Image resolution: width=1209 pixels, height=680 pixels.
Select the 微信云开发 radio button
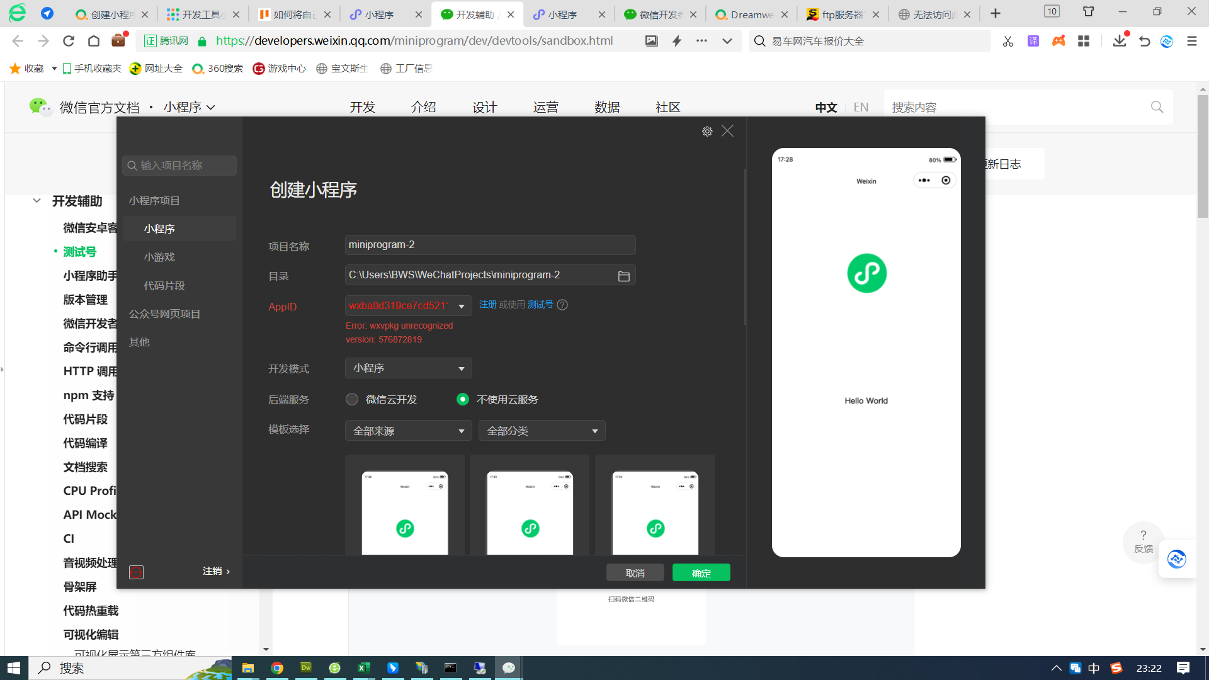[x=352, y=399]
